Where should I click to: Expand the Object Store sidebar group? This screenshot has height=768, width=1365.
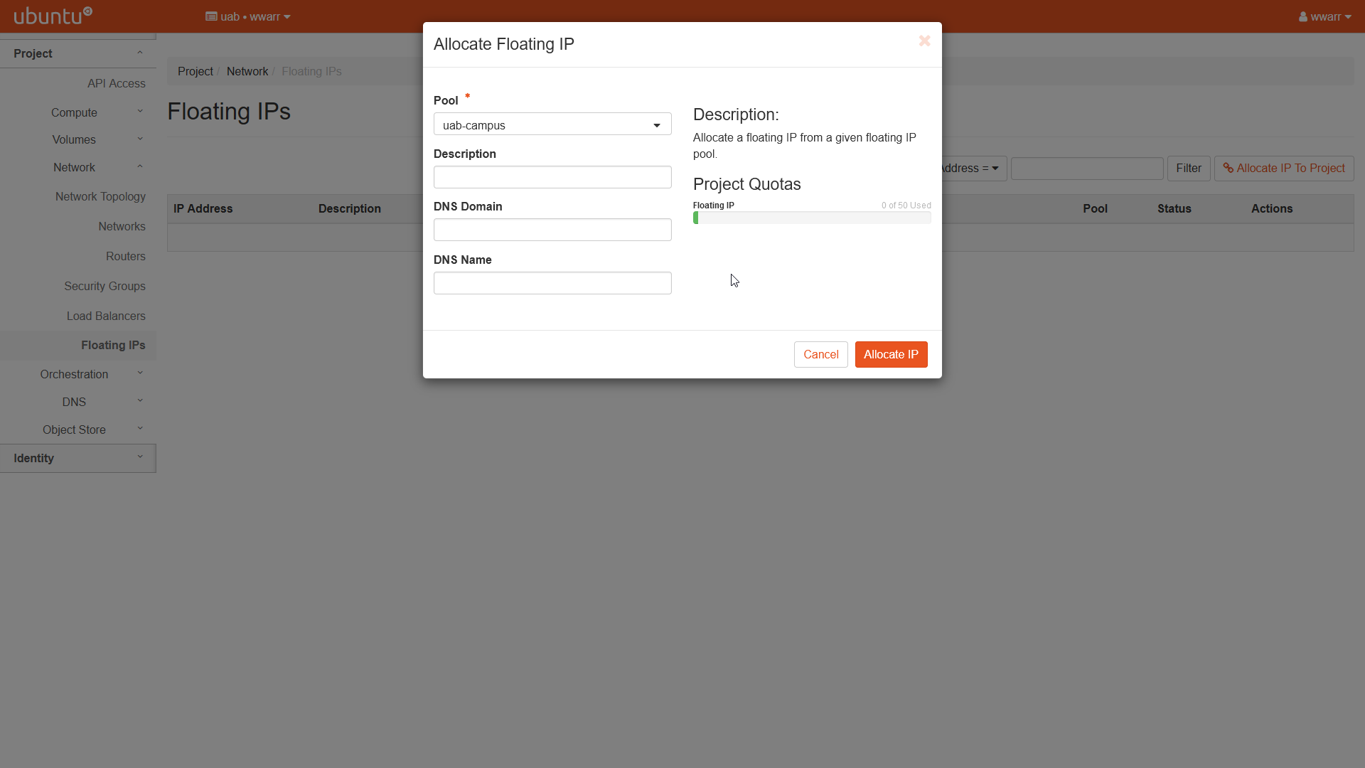point(78,430)
